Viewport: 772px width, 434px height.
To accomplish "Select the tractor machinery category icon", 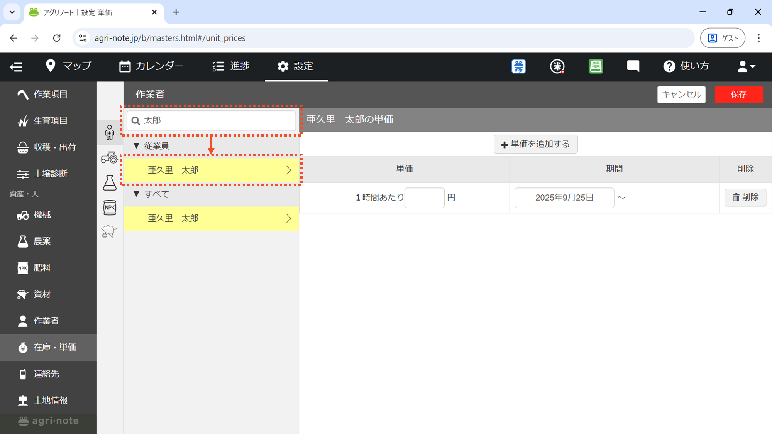I will tap(110, 157).
